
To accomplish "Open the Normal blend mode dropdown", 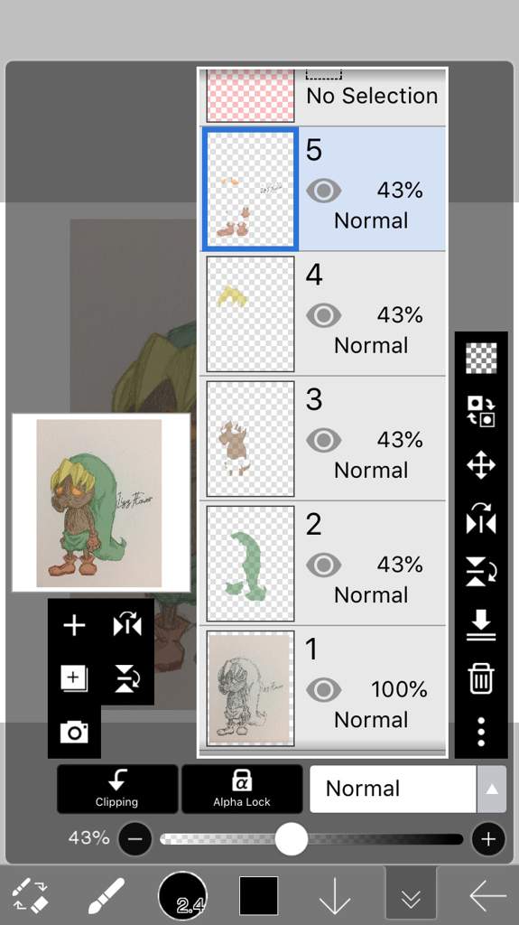I will pyautogui.click(x=393, y=789).
